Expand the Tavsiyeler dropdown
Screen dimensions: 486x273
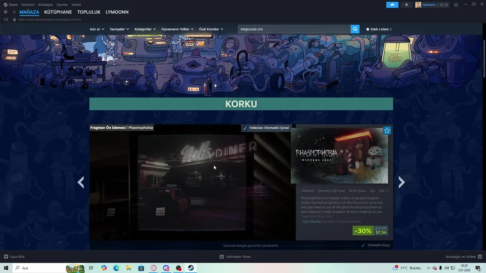[119, 29]
